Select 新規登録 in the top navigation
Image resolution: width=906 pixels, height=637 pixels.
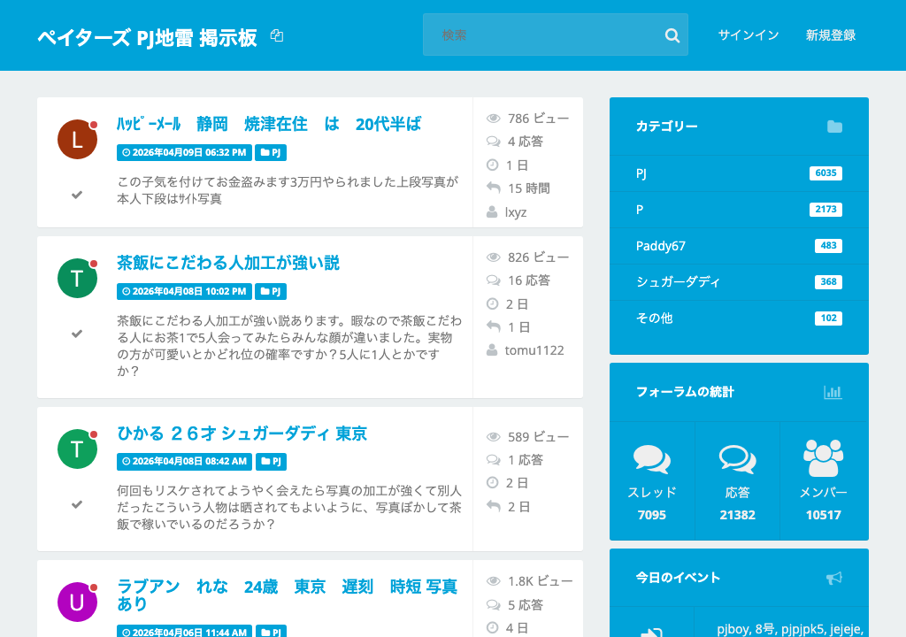click(x=829, y=35)
